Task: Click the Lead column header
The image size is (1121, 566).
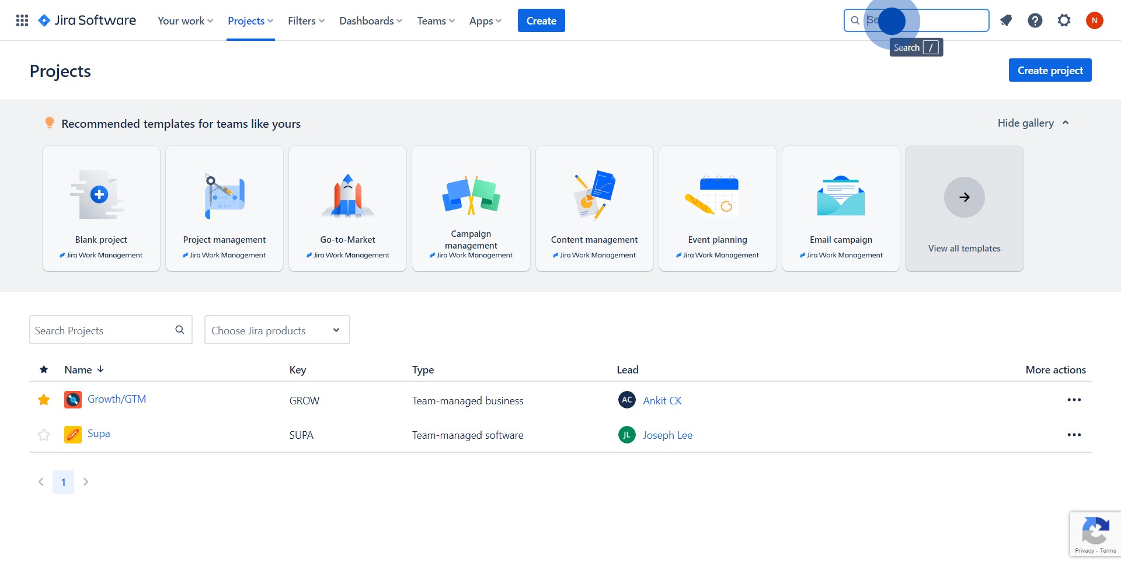Action: click(628, 369)
